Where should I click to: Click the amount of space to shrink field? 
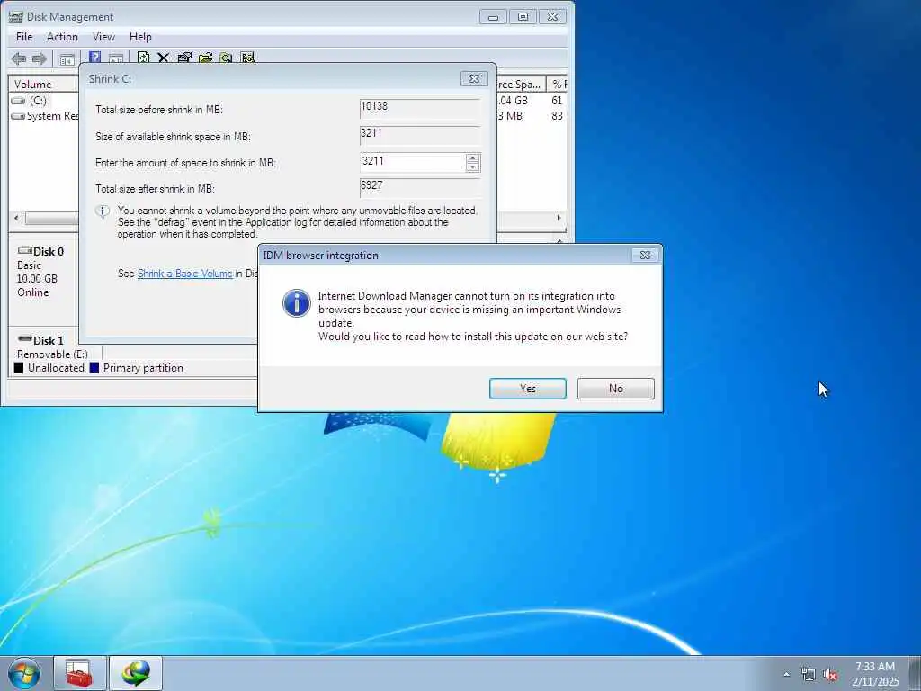[x=412, y=162]
